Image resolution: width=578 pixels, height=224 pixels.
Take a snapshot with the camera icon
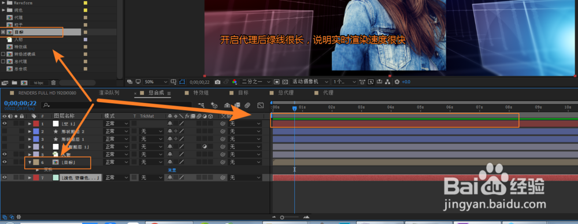217,81
